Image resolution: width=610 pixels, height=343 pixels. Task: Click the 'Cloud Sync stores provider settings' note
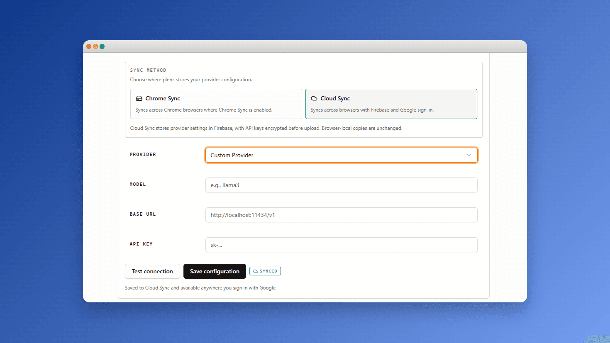tap(266, 128)
